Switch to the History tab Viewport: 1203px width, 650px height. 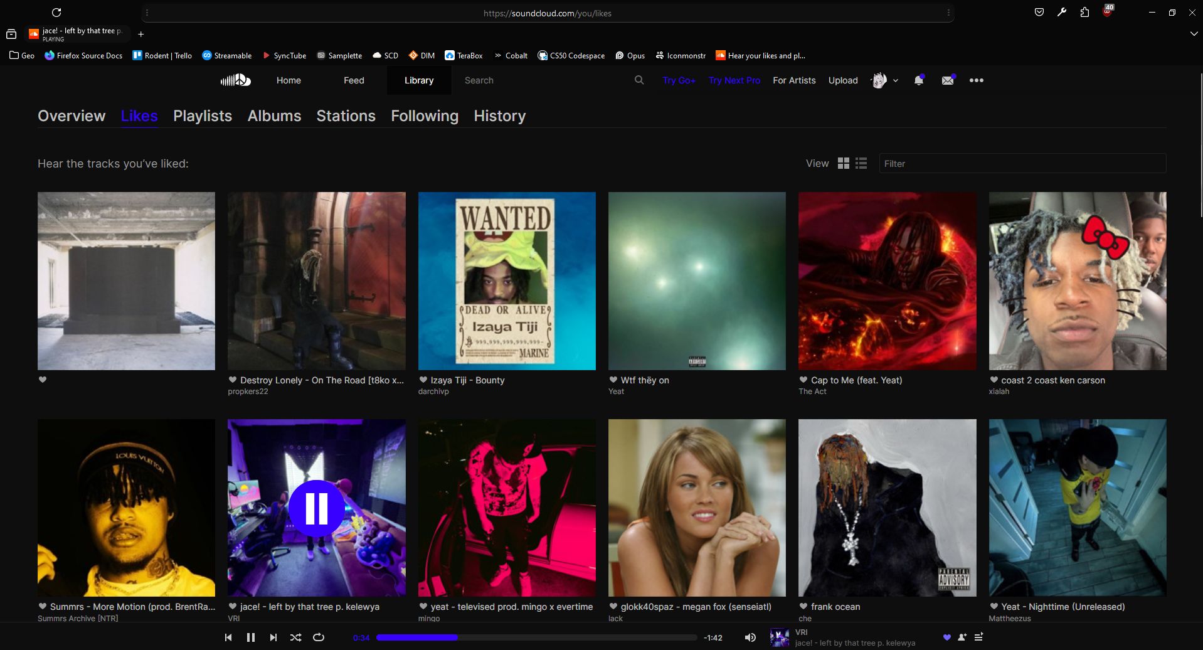click(x=499, y=116)
